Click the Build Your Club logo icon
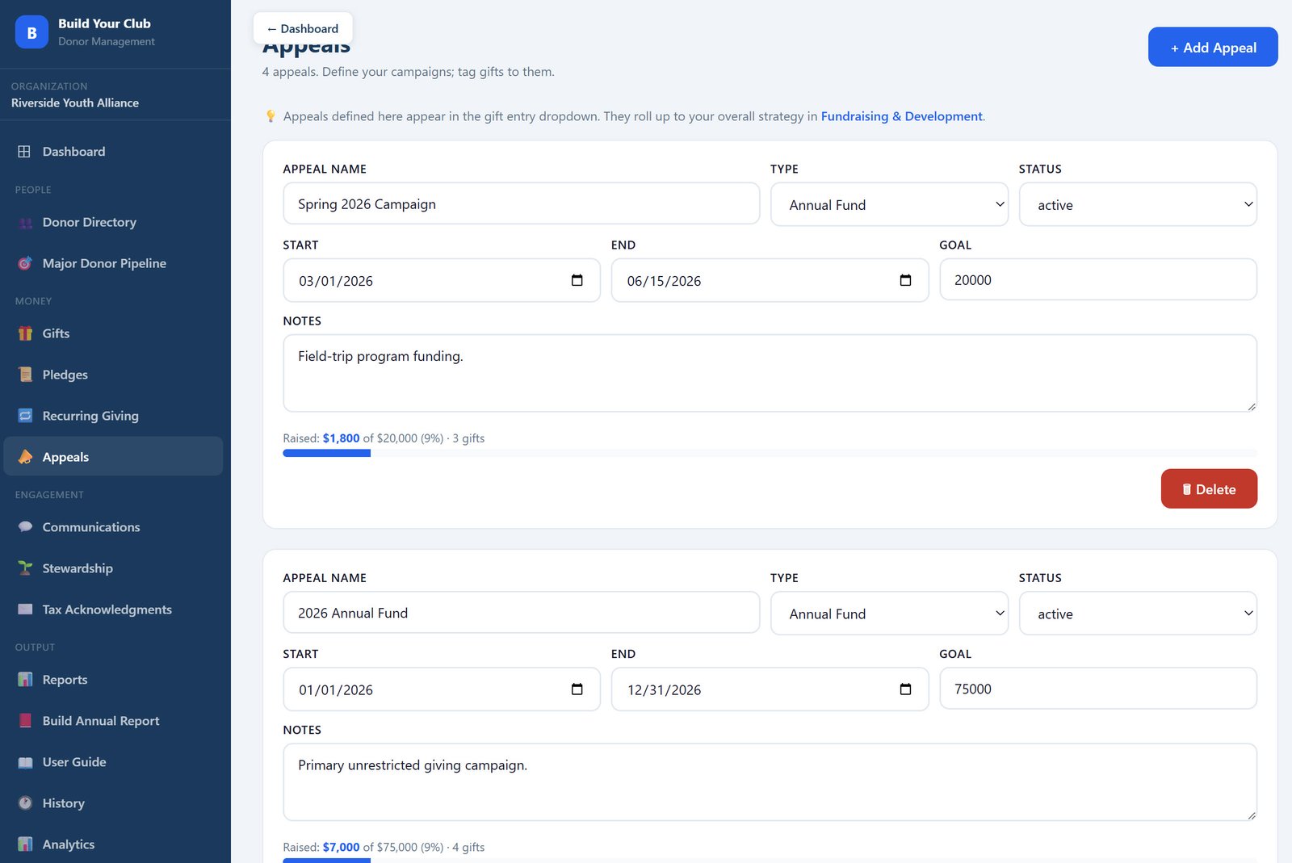This screenshot has height=863, width=1292. tap(31, 32)
